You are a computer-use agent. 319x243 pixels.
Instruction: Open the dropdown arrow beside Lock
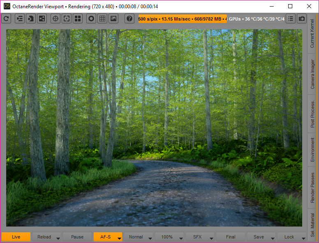[303, 238]
